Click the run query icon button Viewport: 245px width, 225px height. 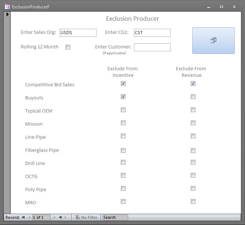pyautogui.click(x=213, y=41)
